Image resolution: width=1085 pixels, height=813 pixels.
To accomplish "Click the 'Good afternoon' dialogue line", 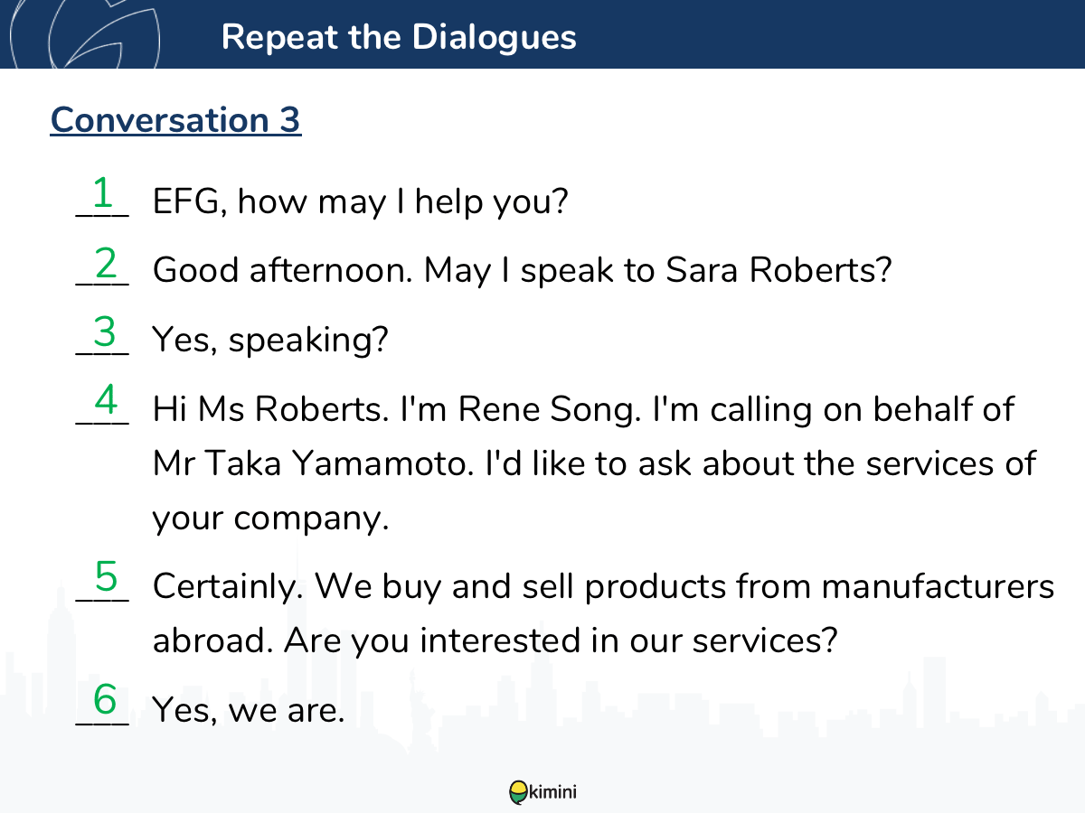I will tap(523, 270).
